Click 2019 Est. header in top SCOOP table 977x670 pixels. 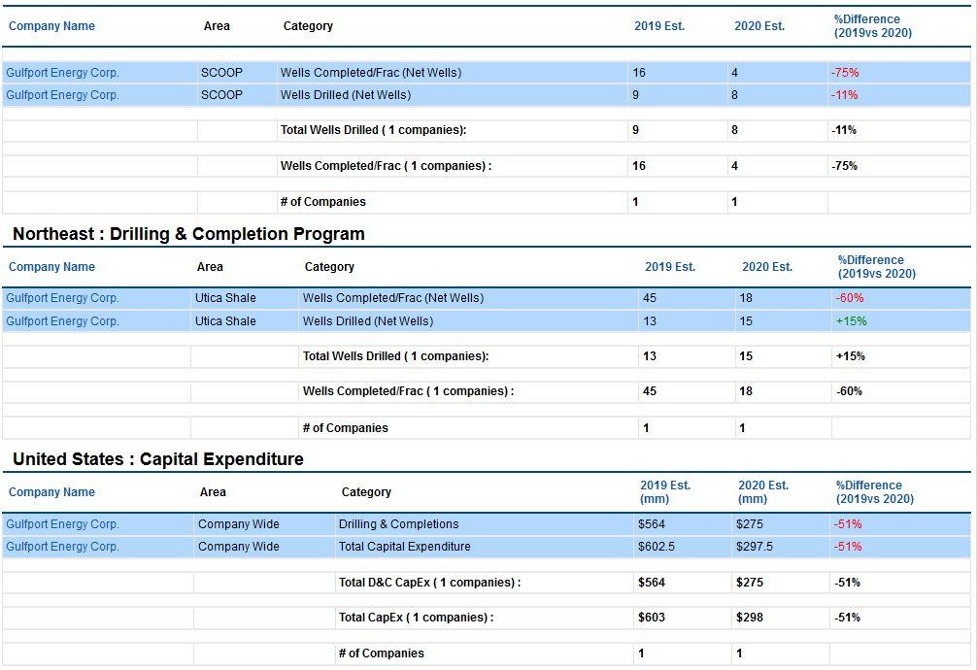pos(659,26)
